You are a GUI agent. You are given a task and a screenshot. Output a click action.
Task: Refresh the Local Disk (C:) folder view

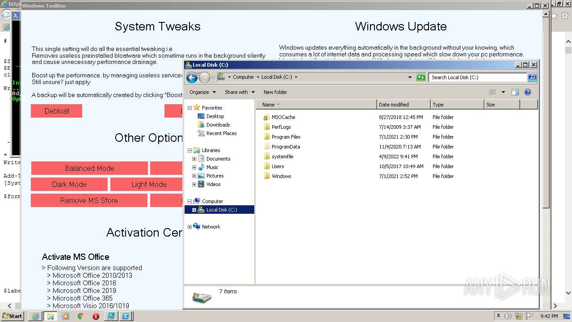coord(421,77)
